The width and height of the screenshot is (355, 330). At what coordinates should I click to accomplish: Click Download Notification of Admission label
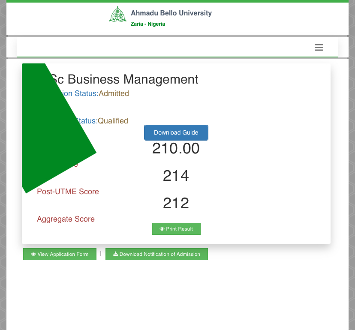tap(159, 254)
